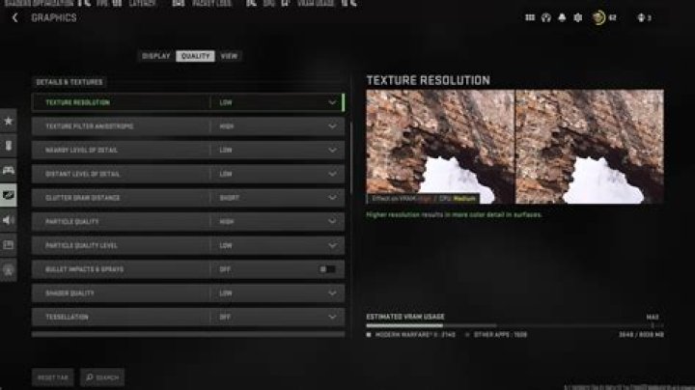
Task: Open the Shader Quality dropdown
Action: click(332, 292)
